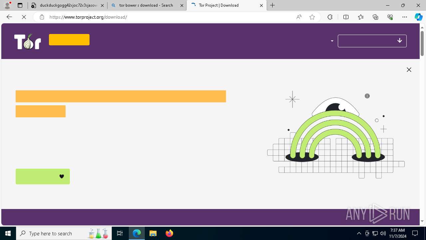Click the green button with black heart
This screenshot has width=426, height=240.
point(43,176)
